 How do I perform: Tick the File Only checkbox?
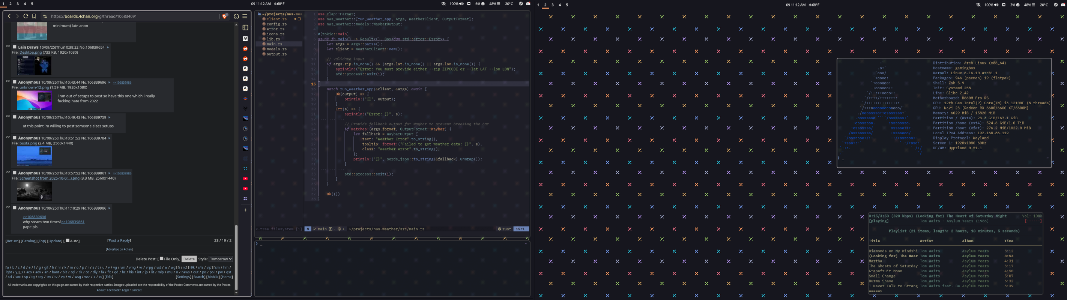(x=162, y=259)
